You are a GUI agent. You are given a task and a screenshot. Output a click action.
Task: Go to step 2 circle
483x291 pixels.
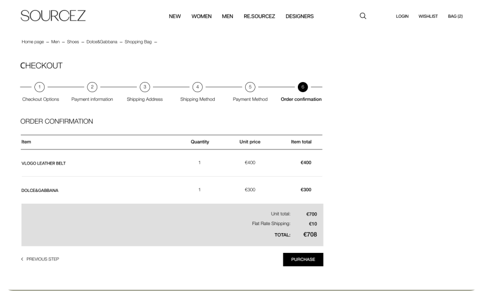tap(92, 87)
